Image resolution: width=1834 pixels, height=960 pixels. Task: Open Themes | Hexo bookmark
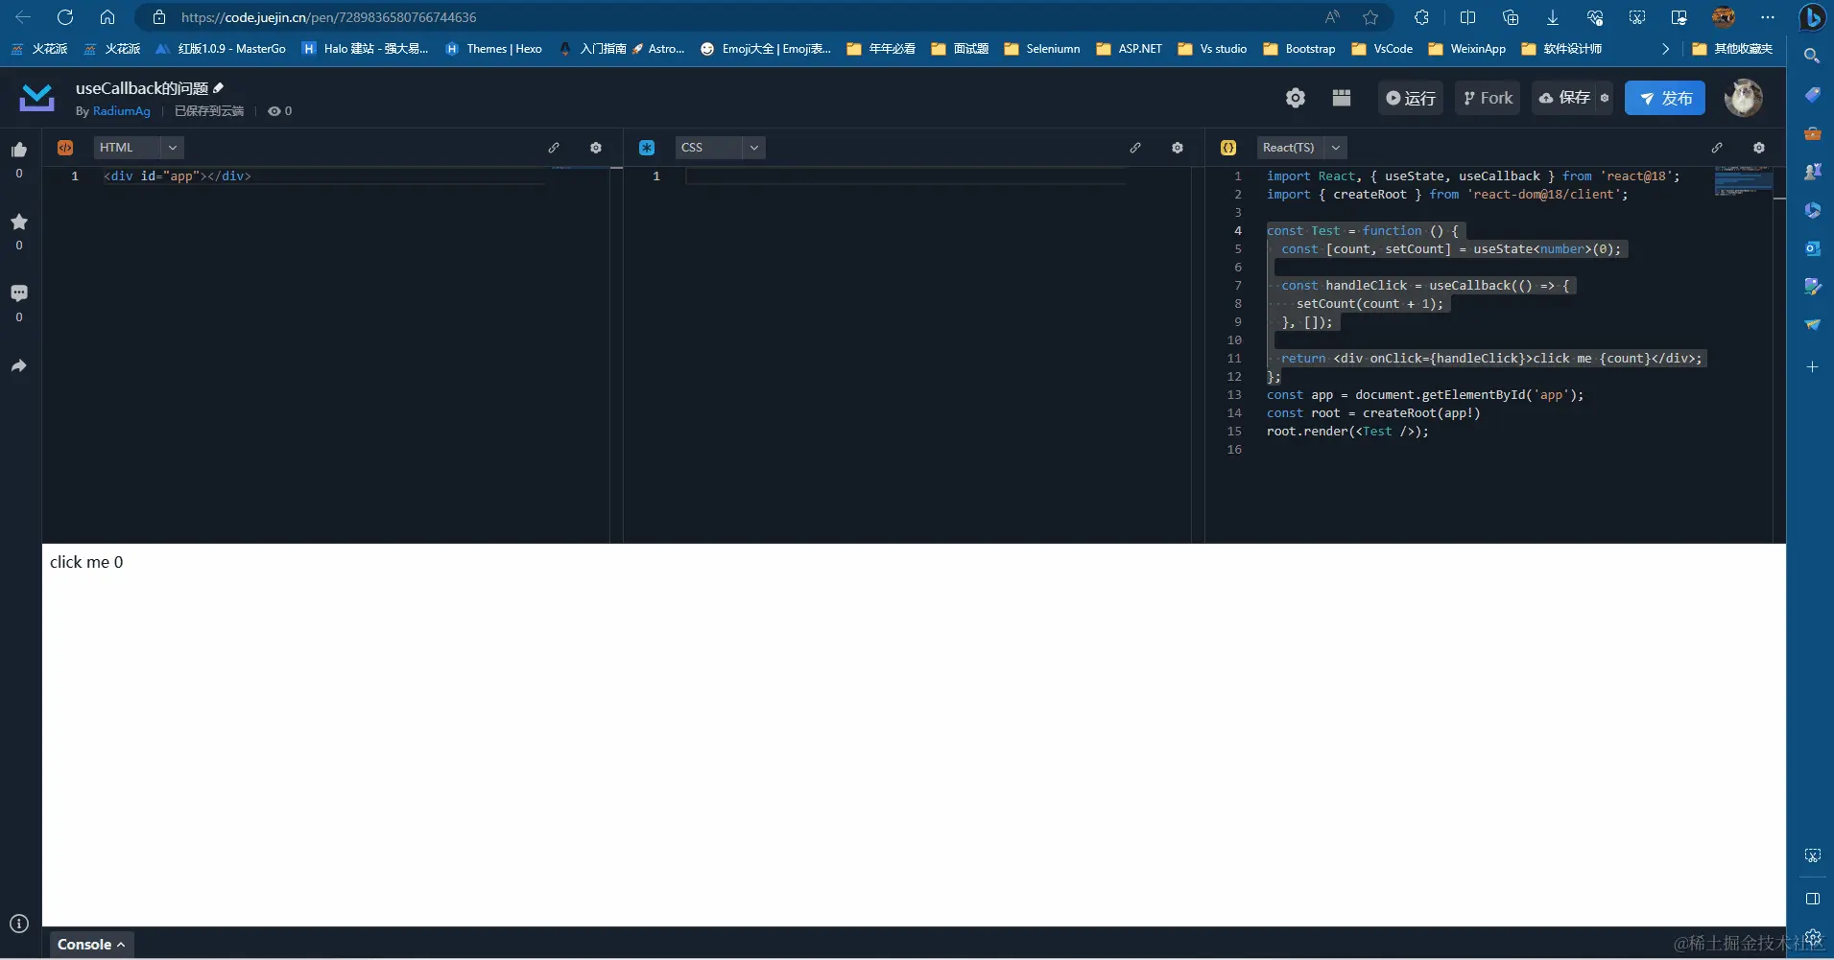point(493,49)
